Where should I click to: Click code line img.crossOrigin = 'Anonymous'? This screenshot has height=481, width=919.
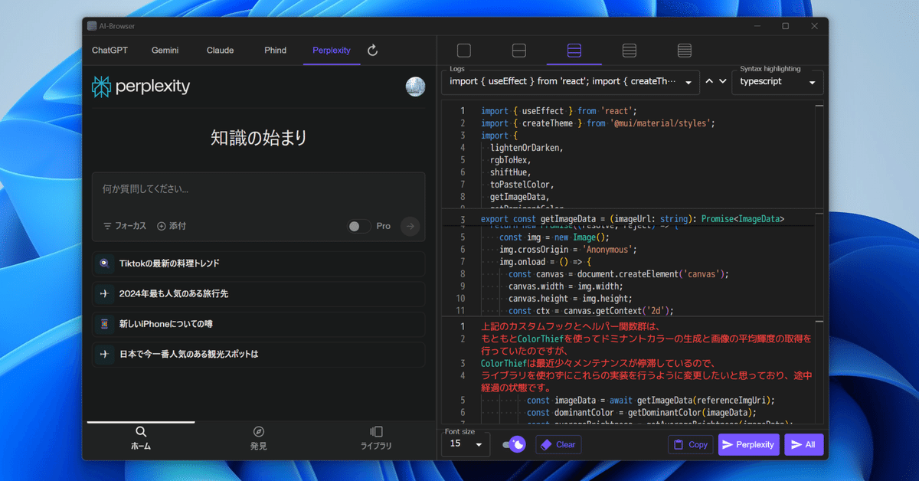(567, 250)
